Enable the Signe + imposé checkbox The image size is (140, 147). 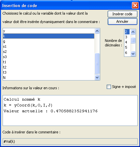click(x=109, y=87)
